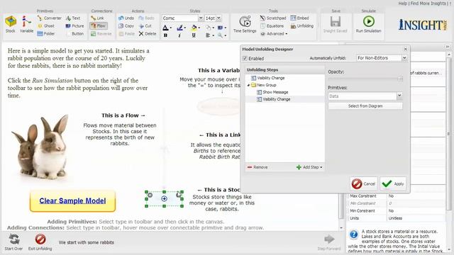Open the 14pt font size dropdown
454x255 pixels.
[x=218, y=18]
